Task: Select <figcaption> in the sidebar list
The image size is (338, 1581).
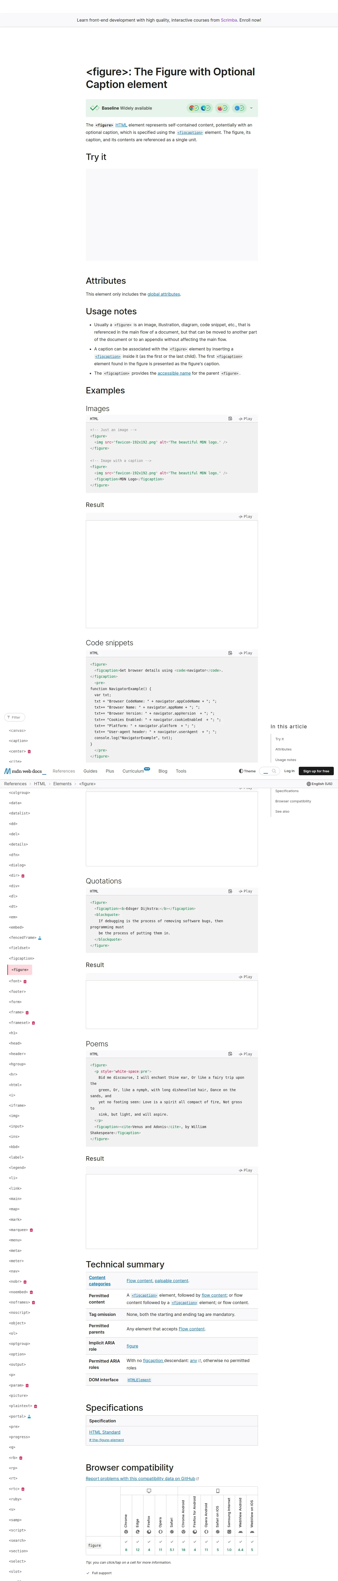Action: pos(22,958)
